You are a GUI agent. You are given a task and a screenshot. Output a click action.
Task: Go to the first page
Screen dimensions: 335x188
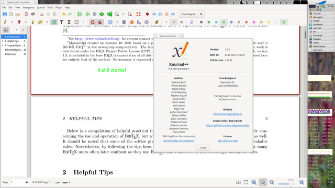point(80,14)
